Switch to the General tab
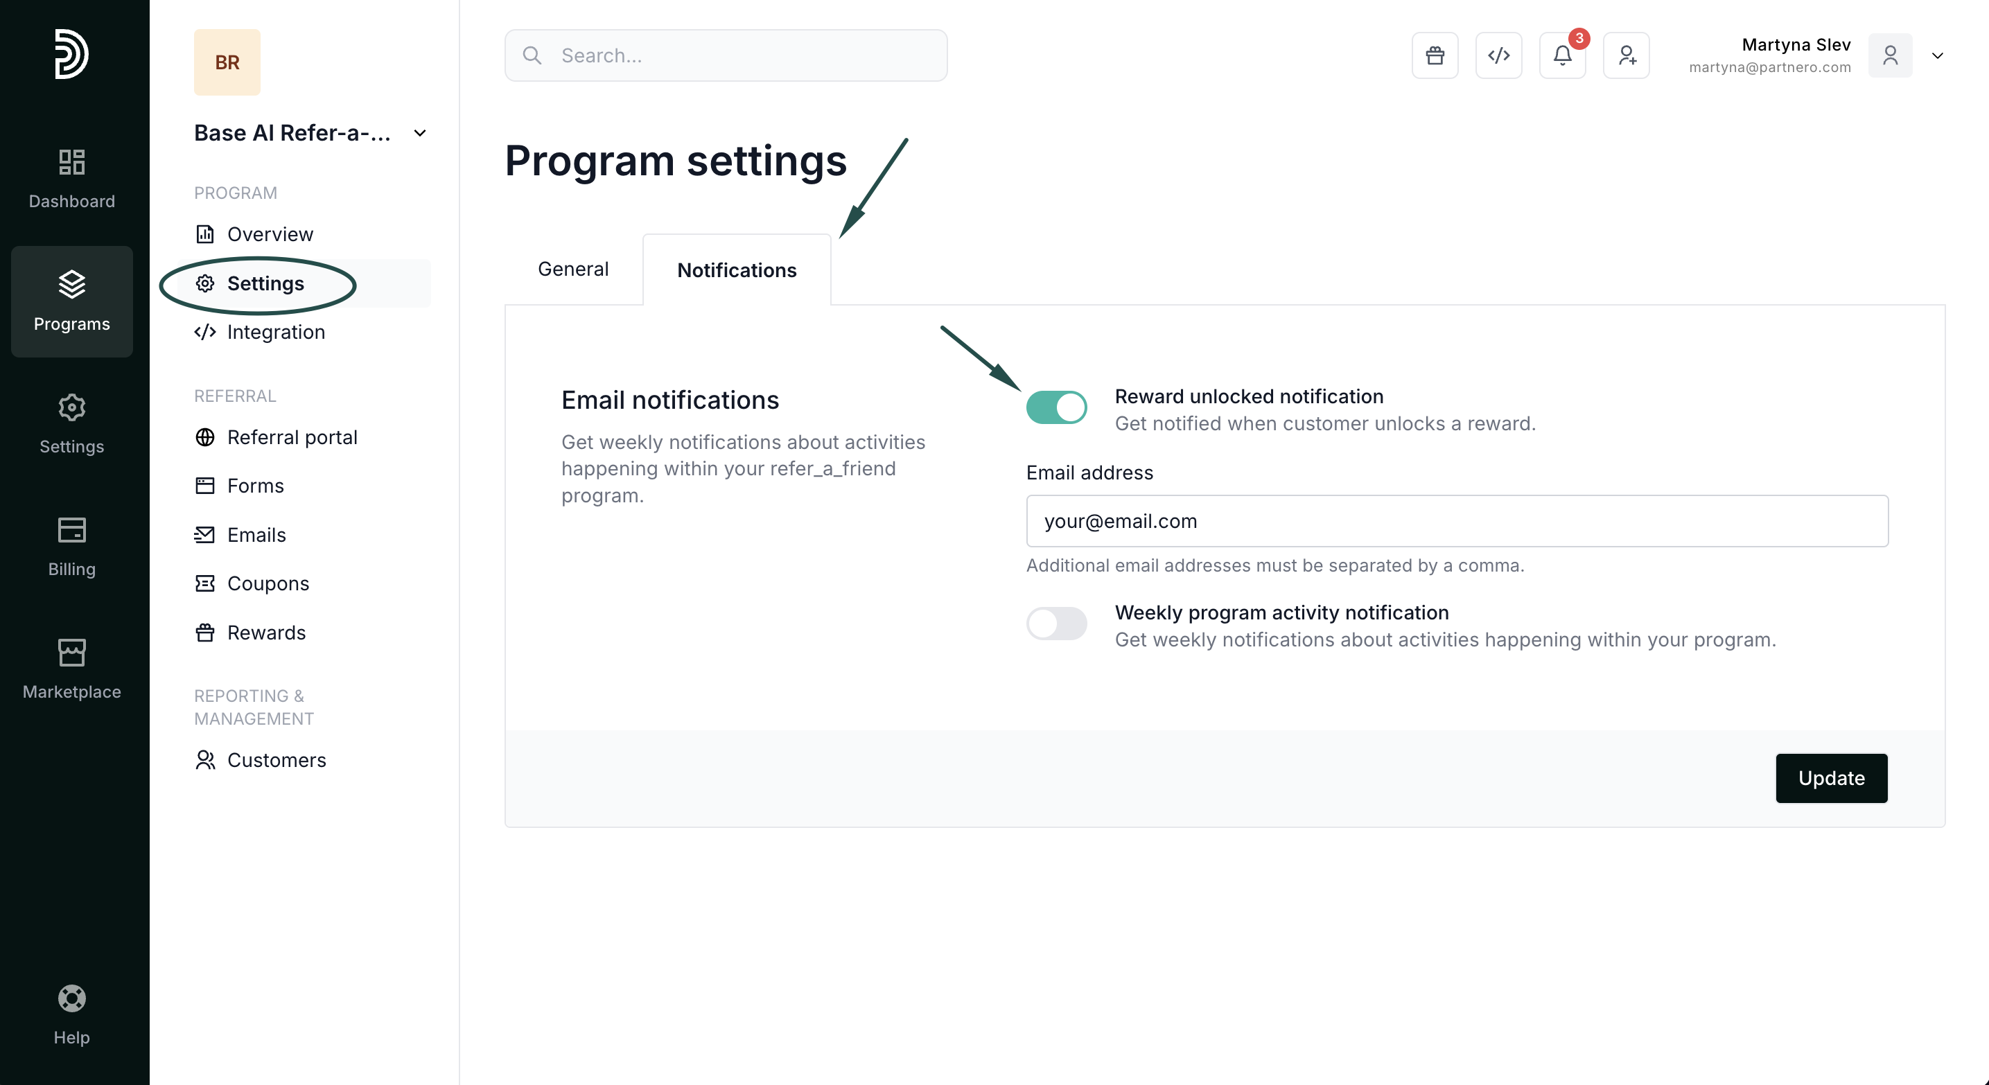The image size is (1989, 1085). click(573, 270)
